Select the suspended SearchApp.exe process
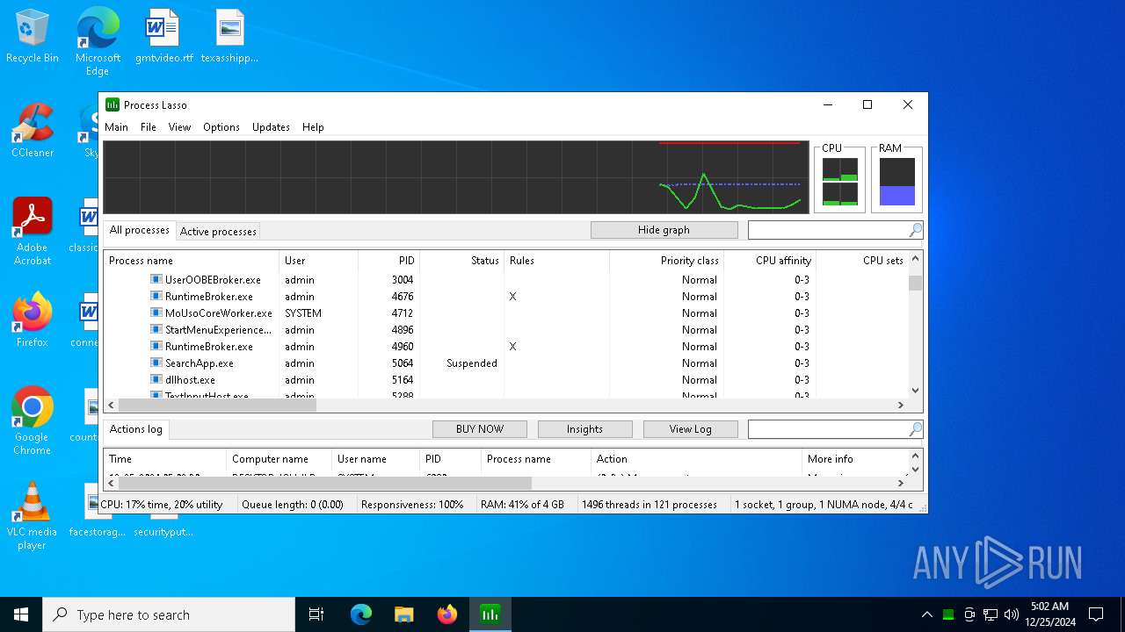Image resolution: width=1125 pixels, height=632 pixels. click(506, 363)
